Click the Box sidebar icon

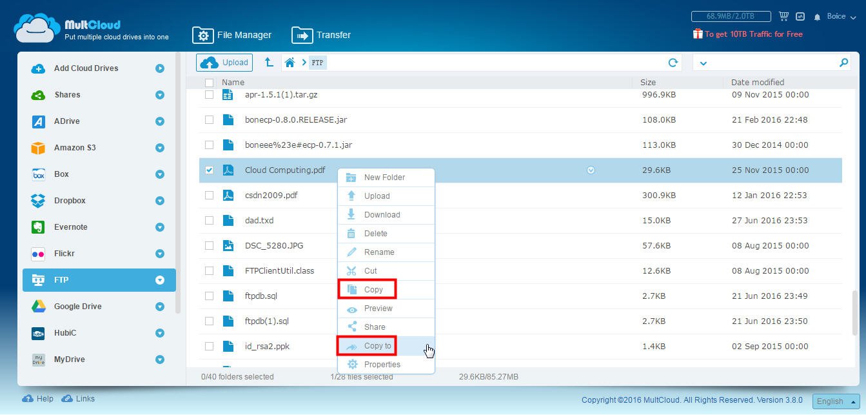click(38, 174)
